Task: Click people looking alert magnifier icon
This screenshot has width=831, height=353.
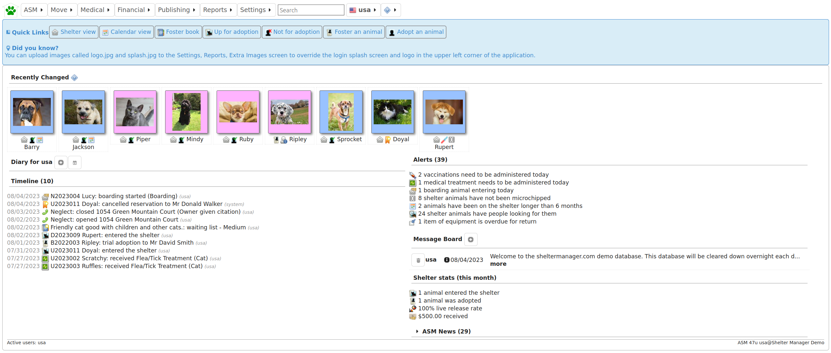Action: coord(413,214)
